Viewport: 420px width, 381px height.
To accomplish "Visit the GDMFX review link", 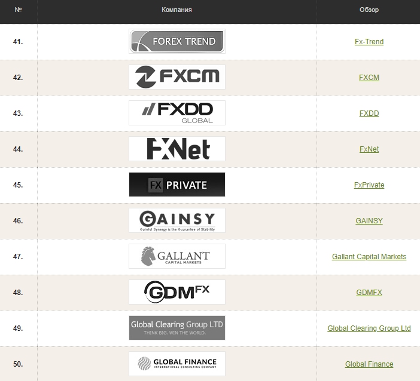I will pyautogui.click(x=369, y=293).
